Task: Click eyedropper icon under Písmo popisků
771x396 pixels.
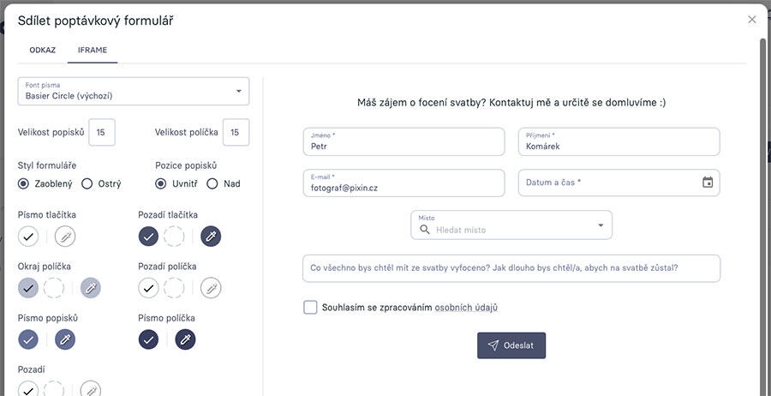Action: pyautogui.click(x=65, y=340)
